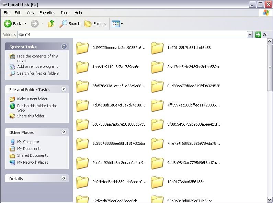The width and height of the screenshot is (273, 203).
Task: Select folder icon 3fa576c33d1cc44f1d23c9a88...
Action: coord(82,86)
